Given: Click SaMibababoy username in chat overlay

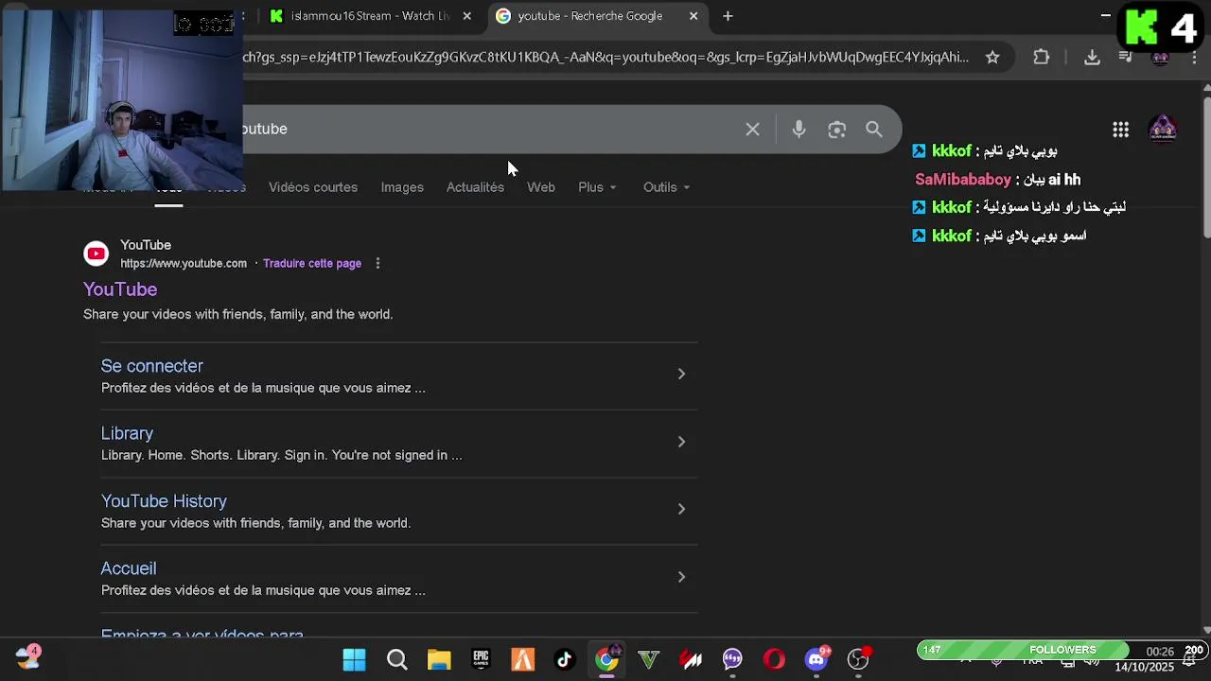Looking at the screenshot, I should click(x=963, y=180).
